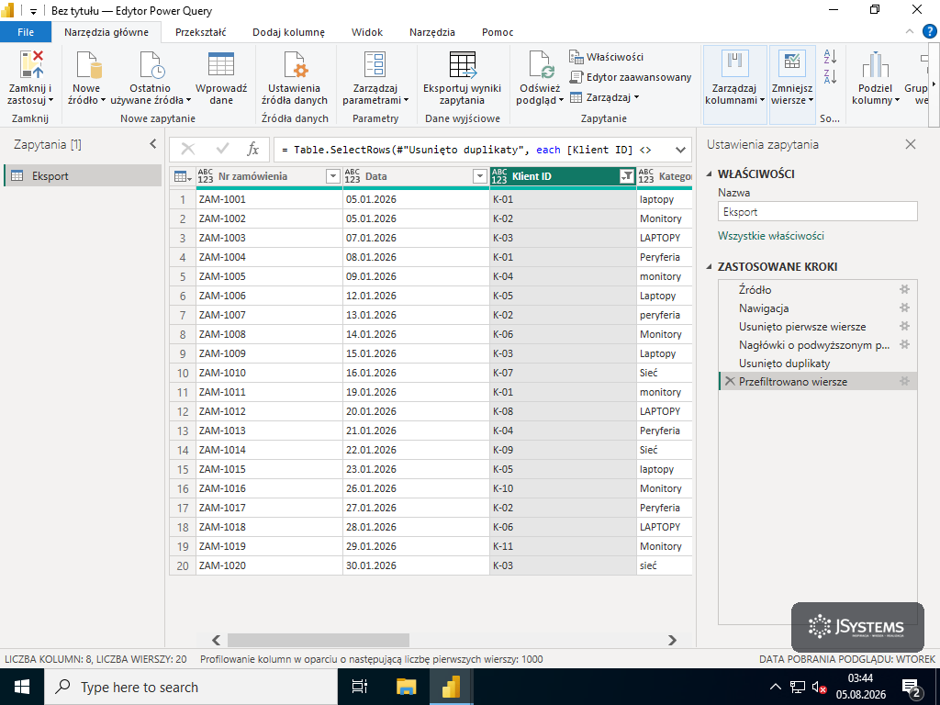Open the File menu
The image size is (940, 705).
[26, 32]
